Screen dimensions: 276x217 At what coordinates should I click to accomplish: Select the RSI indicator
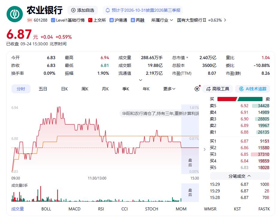[x=101, y=209]
